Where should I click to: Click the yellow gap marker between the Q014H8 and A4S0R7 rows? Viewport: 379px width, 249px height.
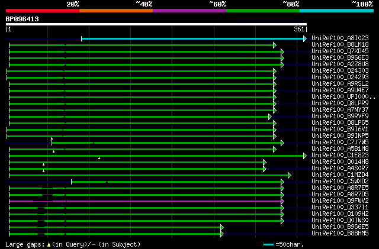click(43, 164)
